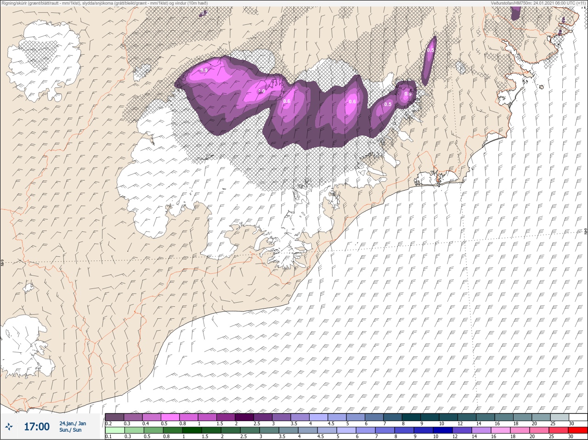Click the pale periwinkle 5 swatch in lower legend

pos(346,430)
